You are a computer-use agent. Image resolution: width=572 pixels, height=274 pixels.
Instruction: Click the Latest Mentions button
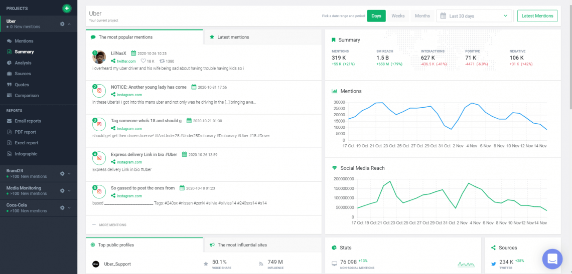click(537, 16)
